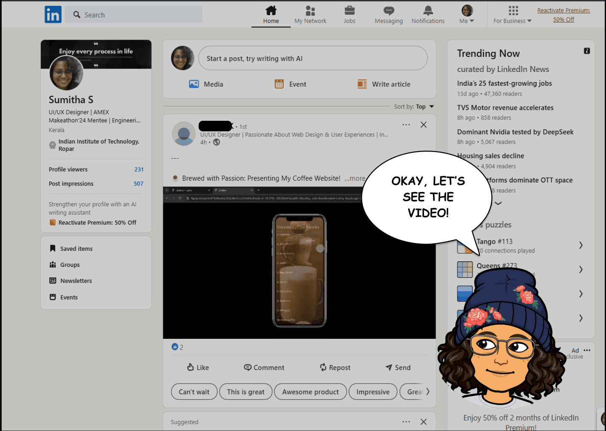
Task: Dismiss the coffee website post
Action: coord(423,125)
